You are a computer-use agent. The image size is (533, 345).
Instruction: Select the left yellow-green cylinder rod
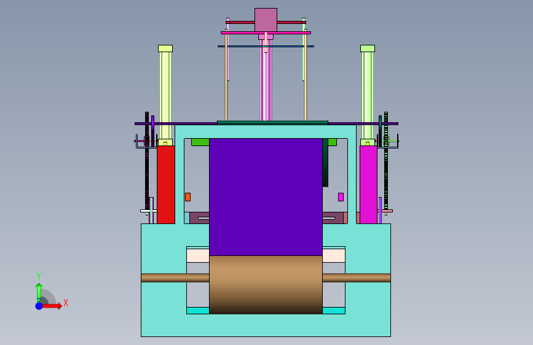(165, 95)
